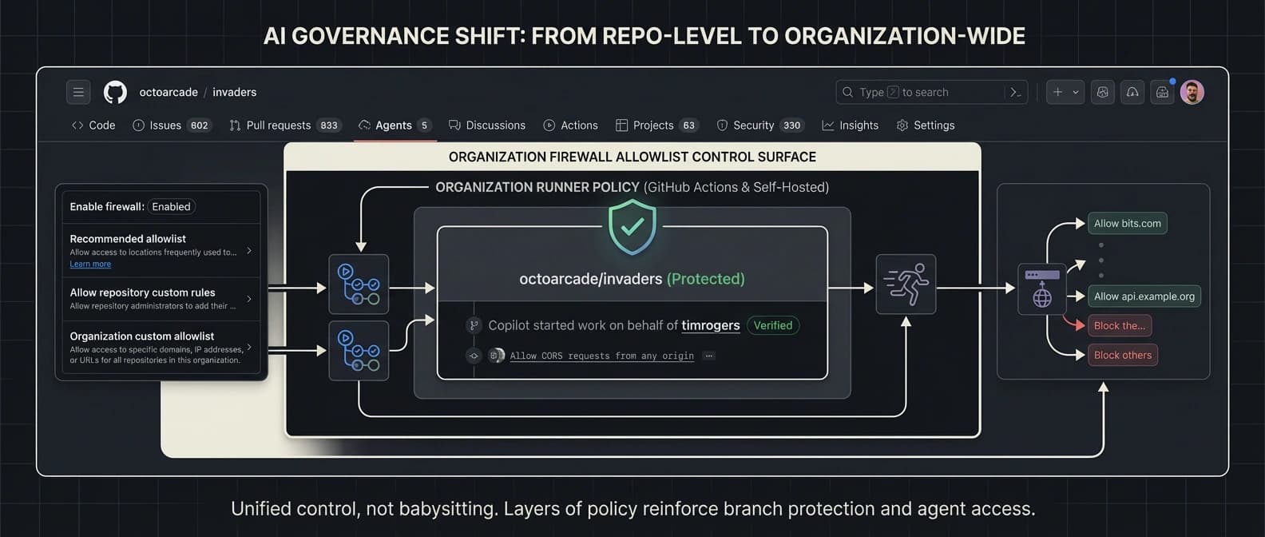This screenshot has height=537, width=1265.
Task: Click the small avatar next to commit message
Action: click(497, 356)
